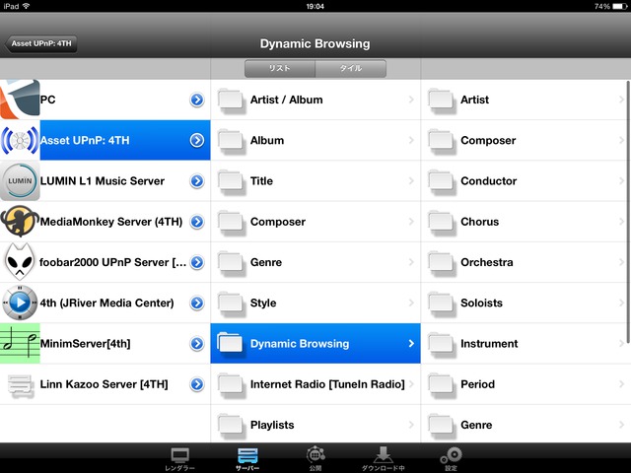Click the Artist / Album folder icon
The image size is (631, 473).
(231, 101)
